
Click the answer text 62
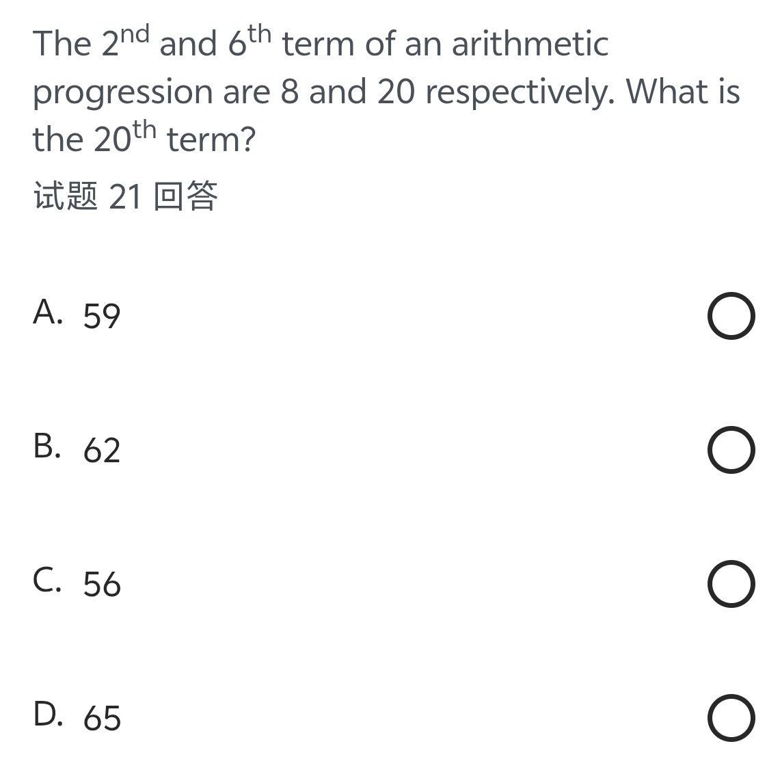(x=102, y=450)
